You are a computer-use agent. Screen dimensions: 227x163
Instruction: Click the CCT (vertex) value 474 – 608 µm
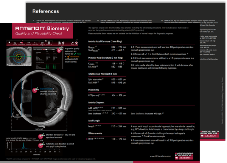119,96
